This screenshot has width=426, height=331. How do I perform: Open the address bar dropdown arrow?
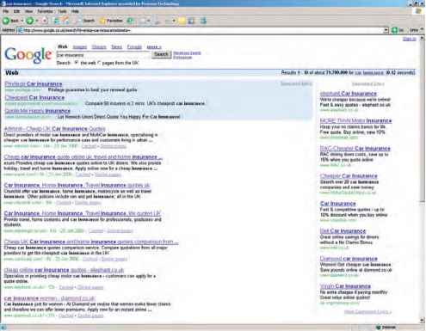click(386, 30)
